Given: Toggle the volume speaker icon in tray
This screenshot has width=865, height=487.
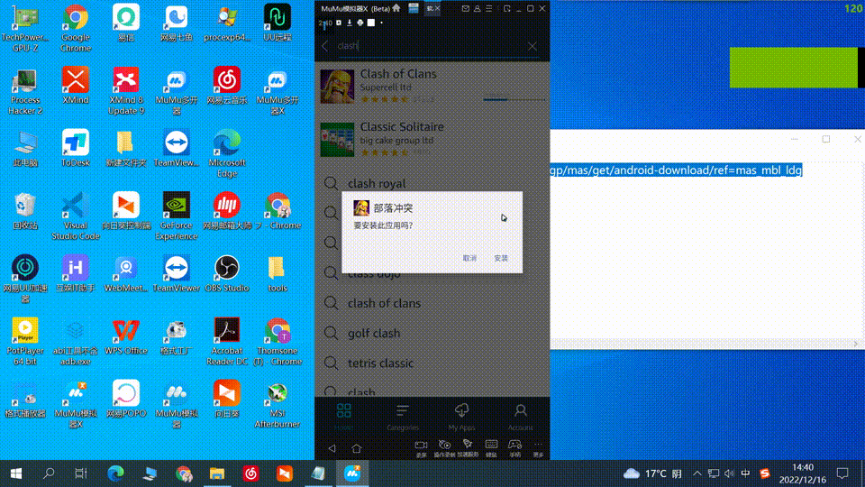Looking at the screenshot, I should pyautogui.click(x=729, y=473).
